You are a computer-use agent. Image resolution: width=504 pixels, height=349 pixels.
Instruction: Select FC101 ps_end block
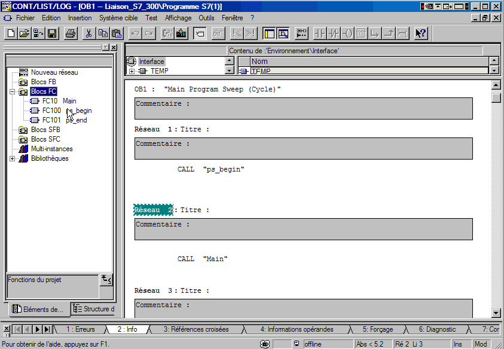tap(65, 120)
